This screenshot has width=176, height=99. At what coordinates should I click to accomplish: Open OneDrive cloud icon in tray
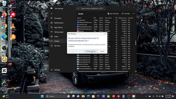tap(150, 96)
